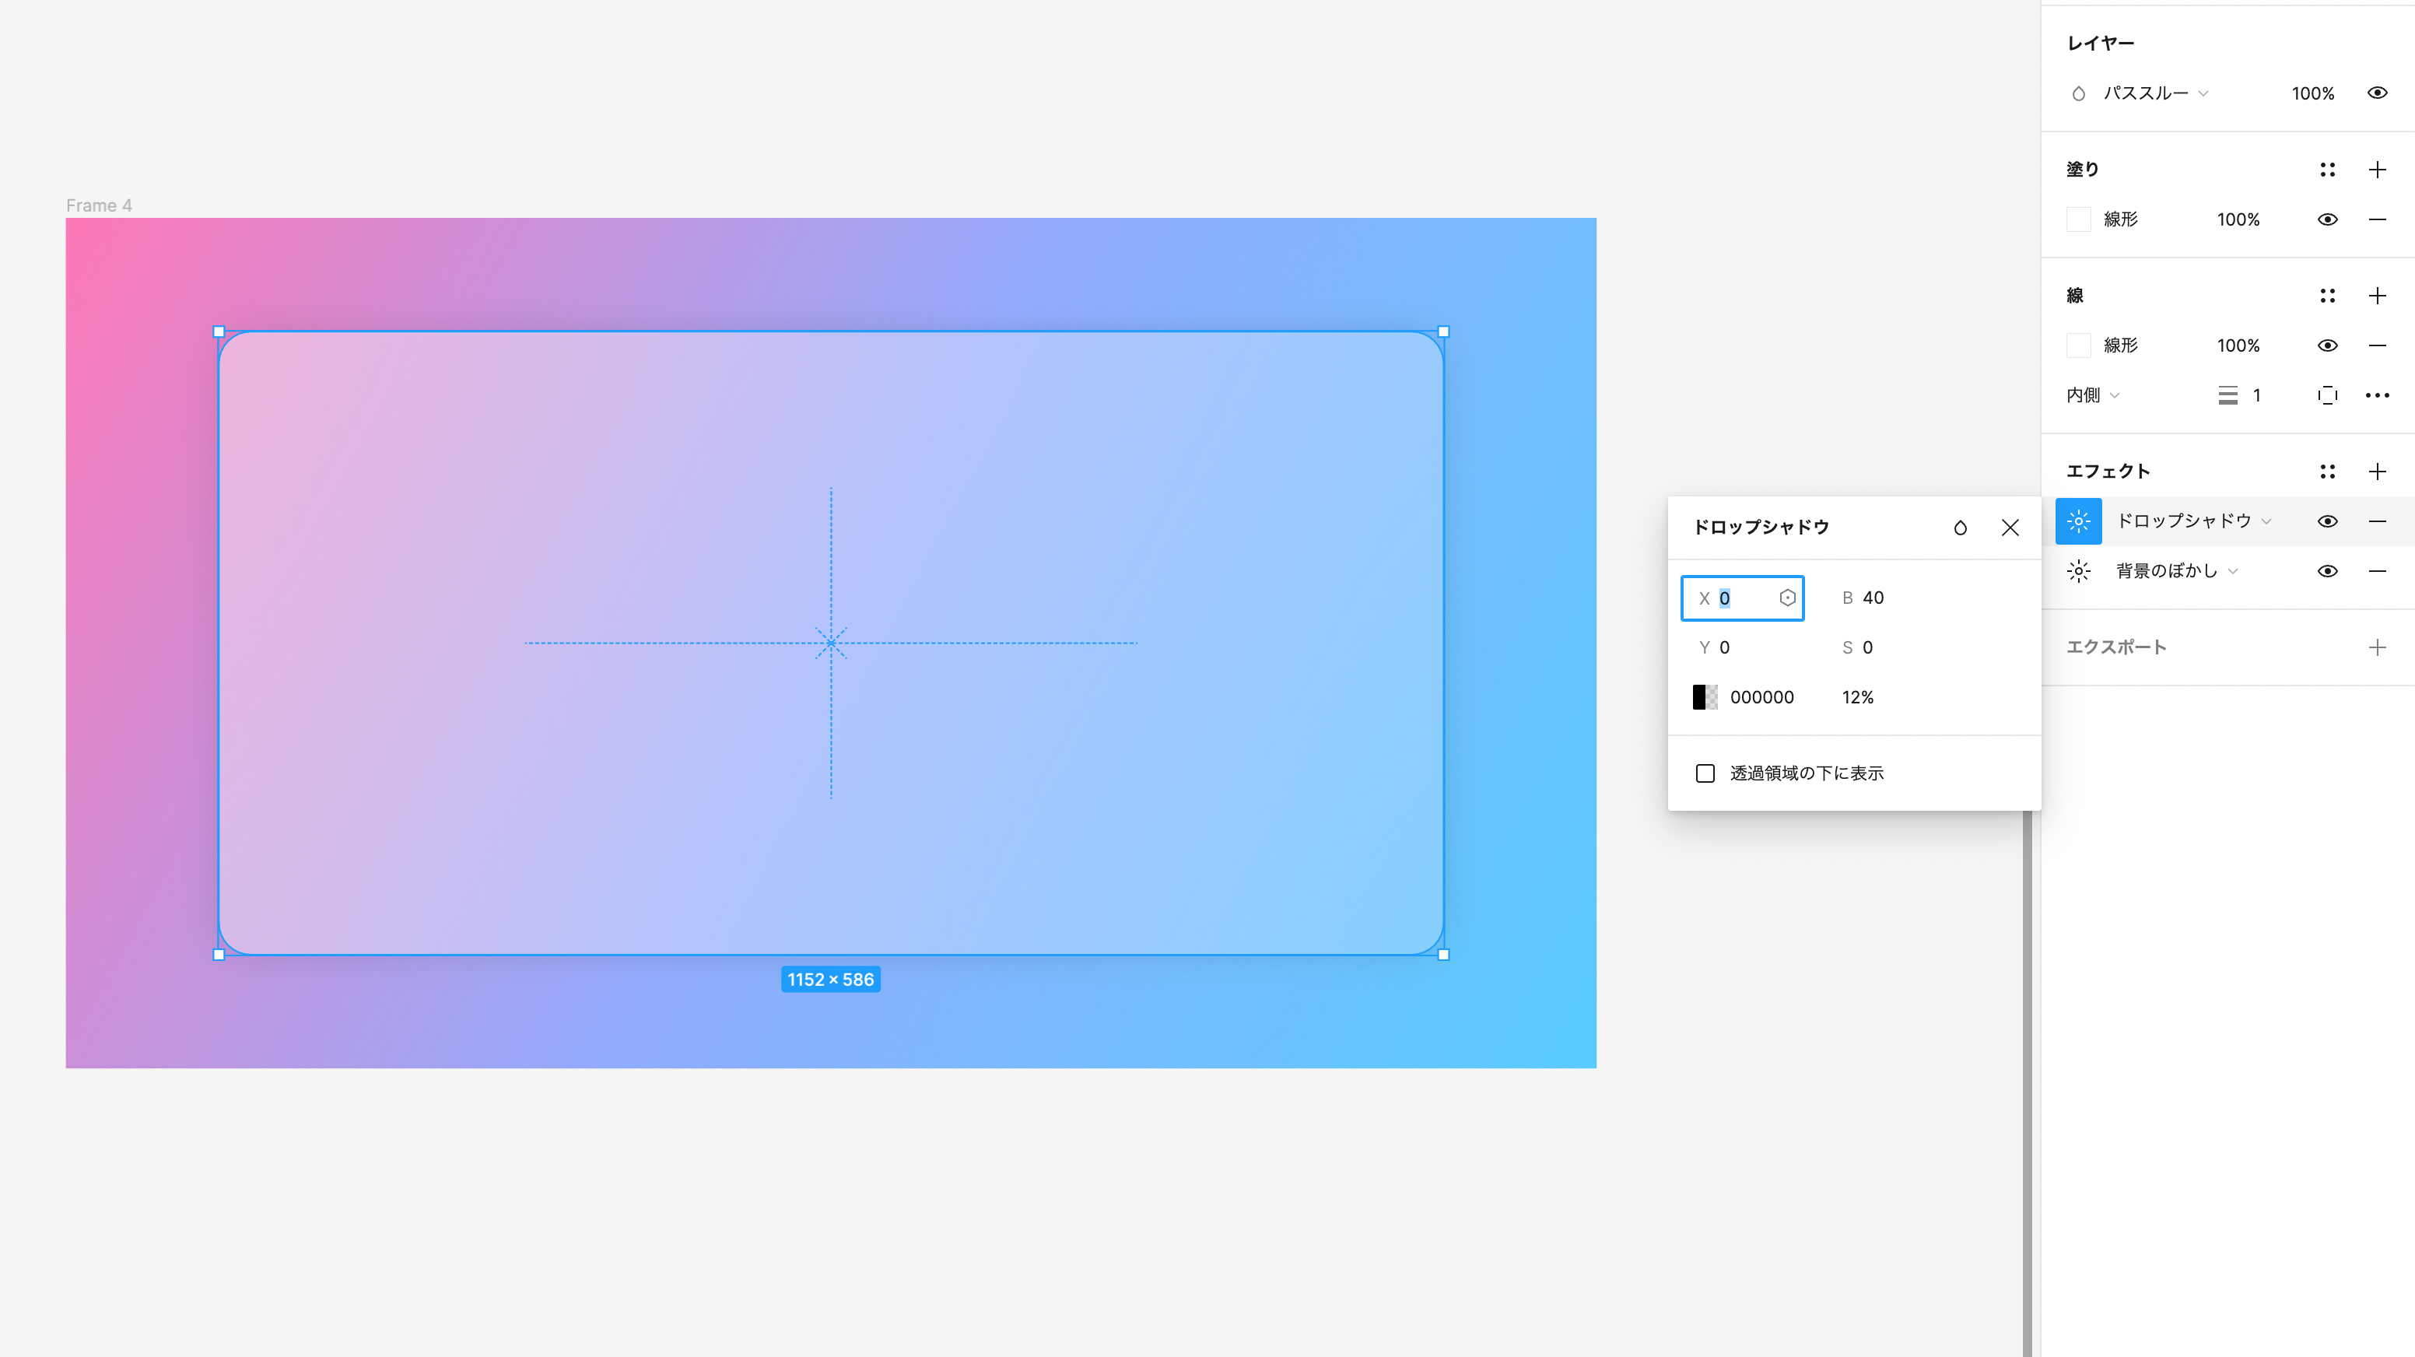Edit the layer opacity 100% value
Screen dimensions: 2415x1357
tap(2313, 94)
